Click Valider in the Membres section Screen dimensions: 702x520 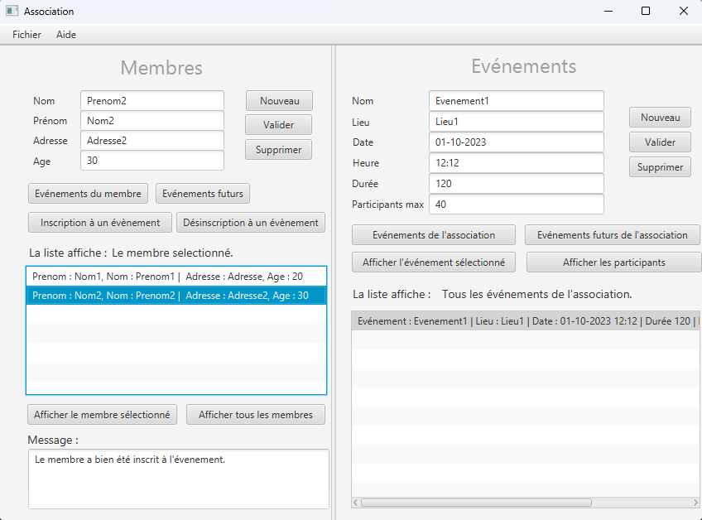(278, 125)
